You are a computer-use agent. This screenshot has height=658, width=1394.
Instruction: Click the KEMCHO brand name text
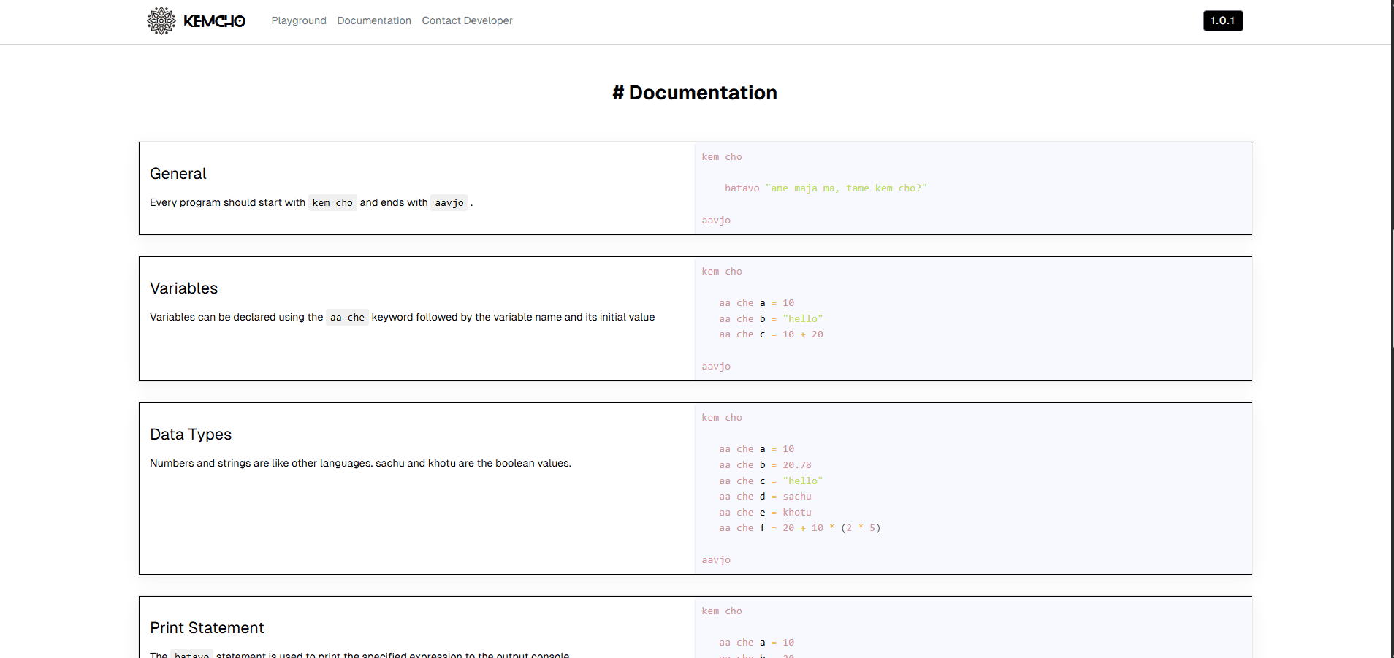[x=214, y=21]
